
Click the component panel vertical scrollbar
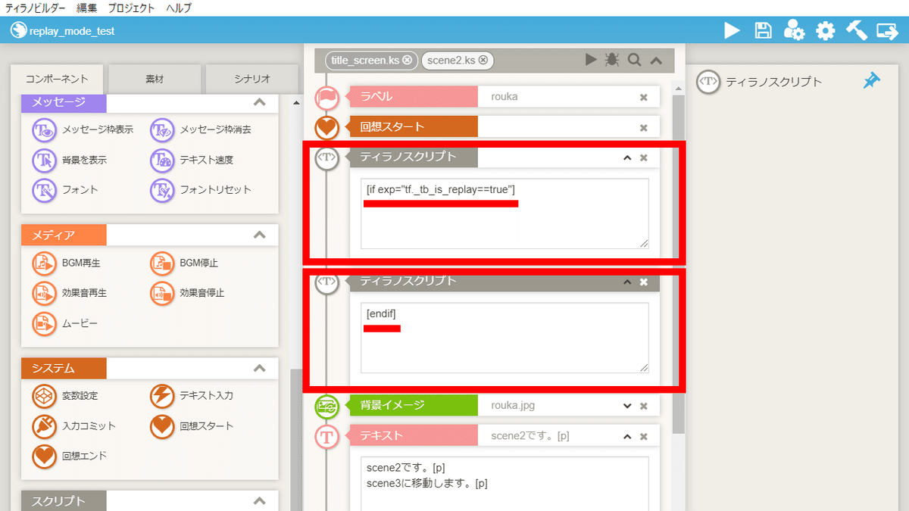pyautogui.click(x=296, y=439)
